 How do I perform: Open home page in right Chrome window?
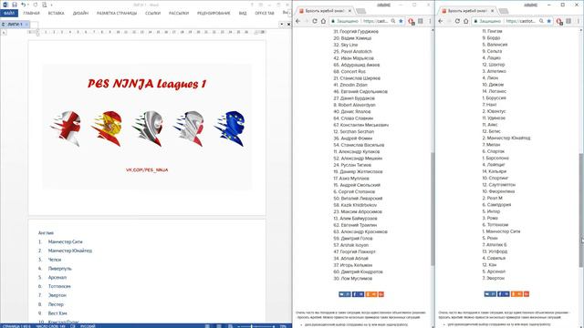(466, 21)
